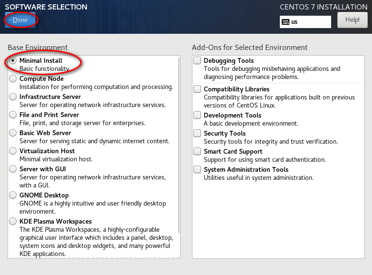Click the Base Environment list scrollbar
372x275 pixels.
pos(179,145)
